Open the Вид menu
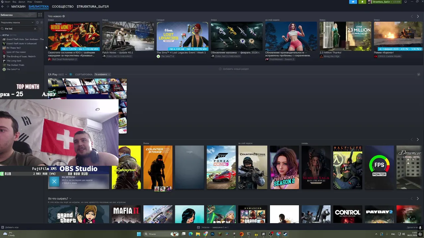This screenshot has height=238, width=424. 14,2
